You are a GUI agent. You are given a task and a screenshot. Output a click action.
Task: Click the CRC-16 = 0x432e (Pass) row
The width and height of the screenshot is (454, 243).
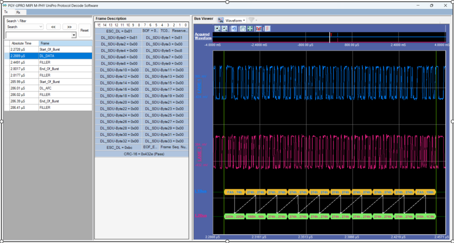[x=142, y=154]
